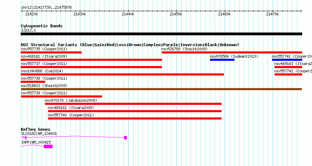The height and width of the screenshot is (166, 312).
Task: Click the nsv469161 (Itsara2009) red bar
Action: [x=91, y=60]
